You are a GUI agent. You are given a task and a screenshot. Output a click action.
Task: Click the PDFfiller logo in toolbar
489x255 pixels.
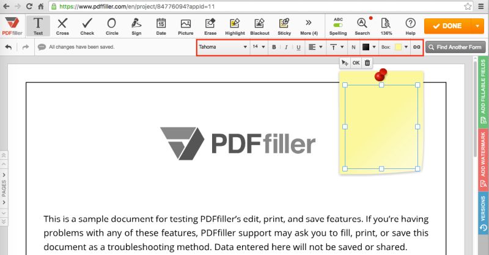[x=12, y=26]
